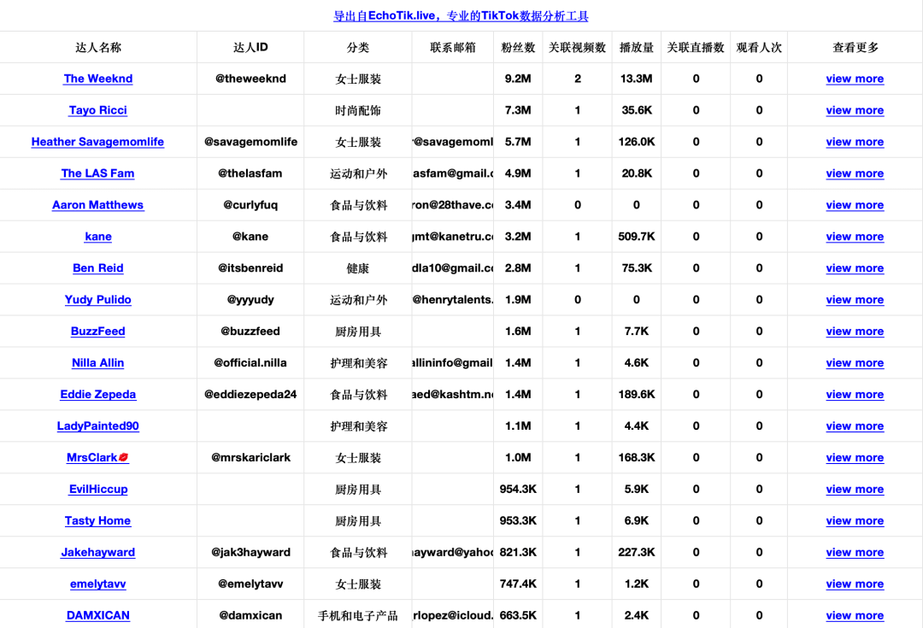Screen dimensions: 923x628
Task: Click view more for DAMXICAN row
Action: 855,616
